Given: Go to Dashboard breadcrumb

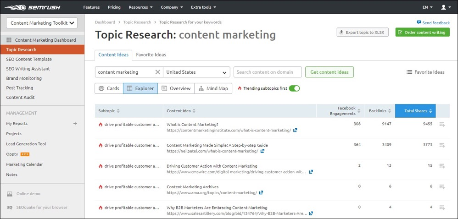Looking at the screenshot, I should [105, 22].
